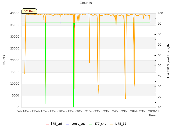Screen dimensions: 172x129
Task: Toggle the sonic_cnt legend entry
Action: coord(76,124)
